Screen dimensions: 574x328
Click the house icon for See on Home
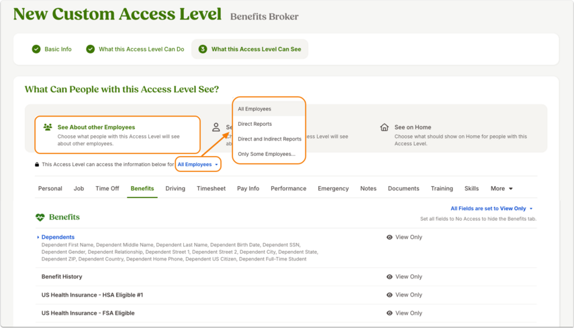385,127
